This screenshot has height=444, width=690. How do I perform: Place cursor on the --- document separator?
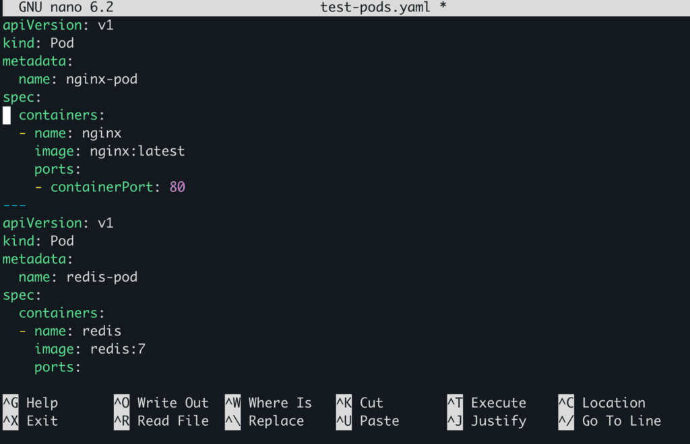point(14,205)
